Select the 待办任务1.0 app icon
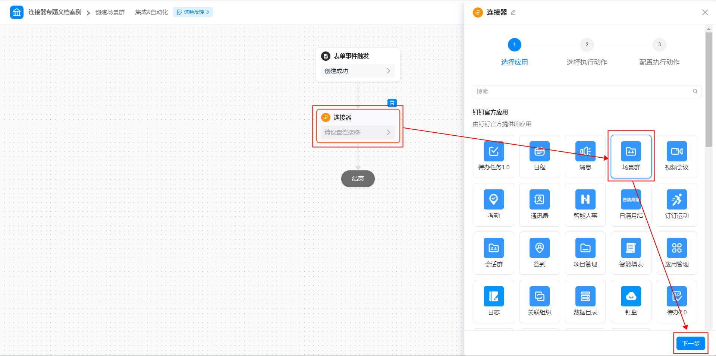 pyautogui.click(x=494, y=151)
